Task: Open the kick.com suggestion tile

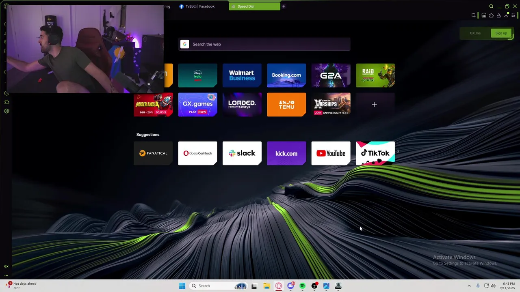Action: (x=286, y=153)
